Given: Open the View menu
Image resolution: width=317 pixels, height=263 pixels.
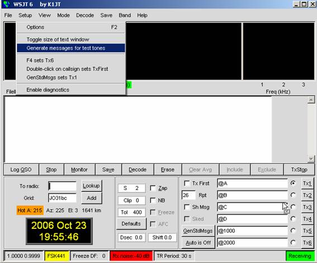Looking at the screenshot, I should tap(45, 15).
